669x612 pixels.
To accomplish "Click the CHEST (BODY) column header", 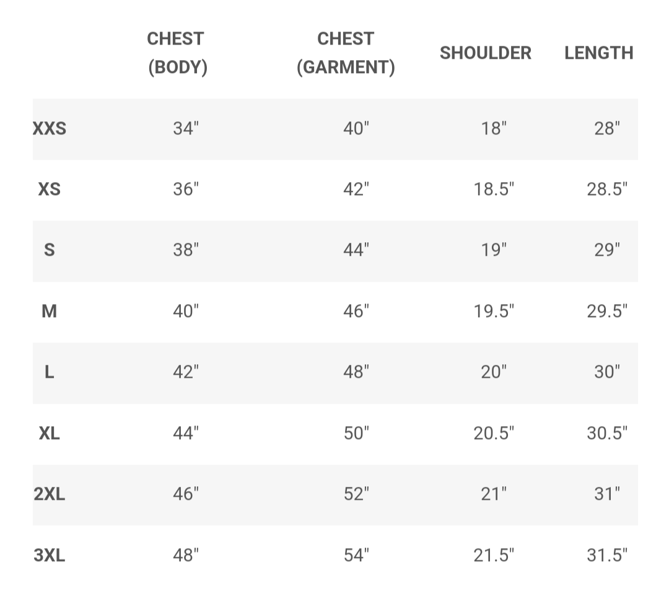I will pyautogui.click(x=178, y=53).
